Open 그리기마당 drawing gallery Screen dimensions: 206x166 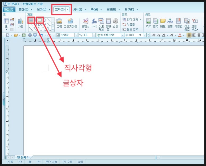pos(70,23)
